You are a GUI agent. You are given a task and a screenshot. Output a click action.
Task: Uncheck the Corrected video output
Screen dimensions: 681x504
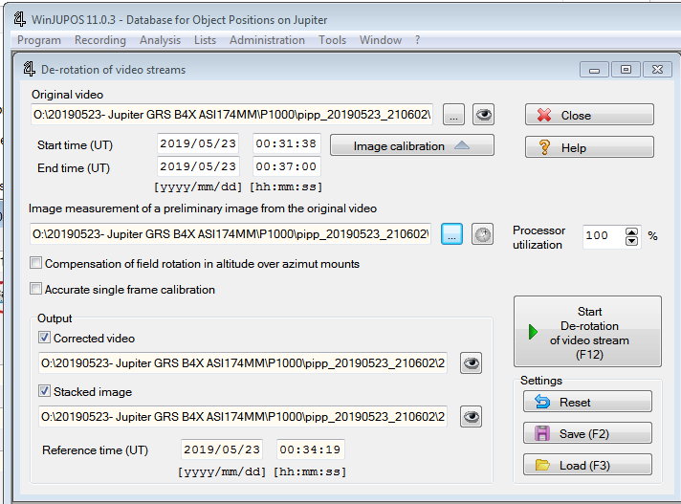(44, 338)
